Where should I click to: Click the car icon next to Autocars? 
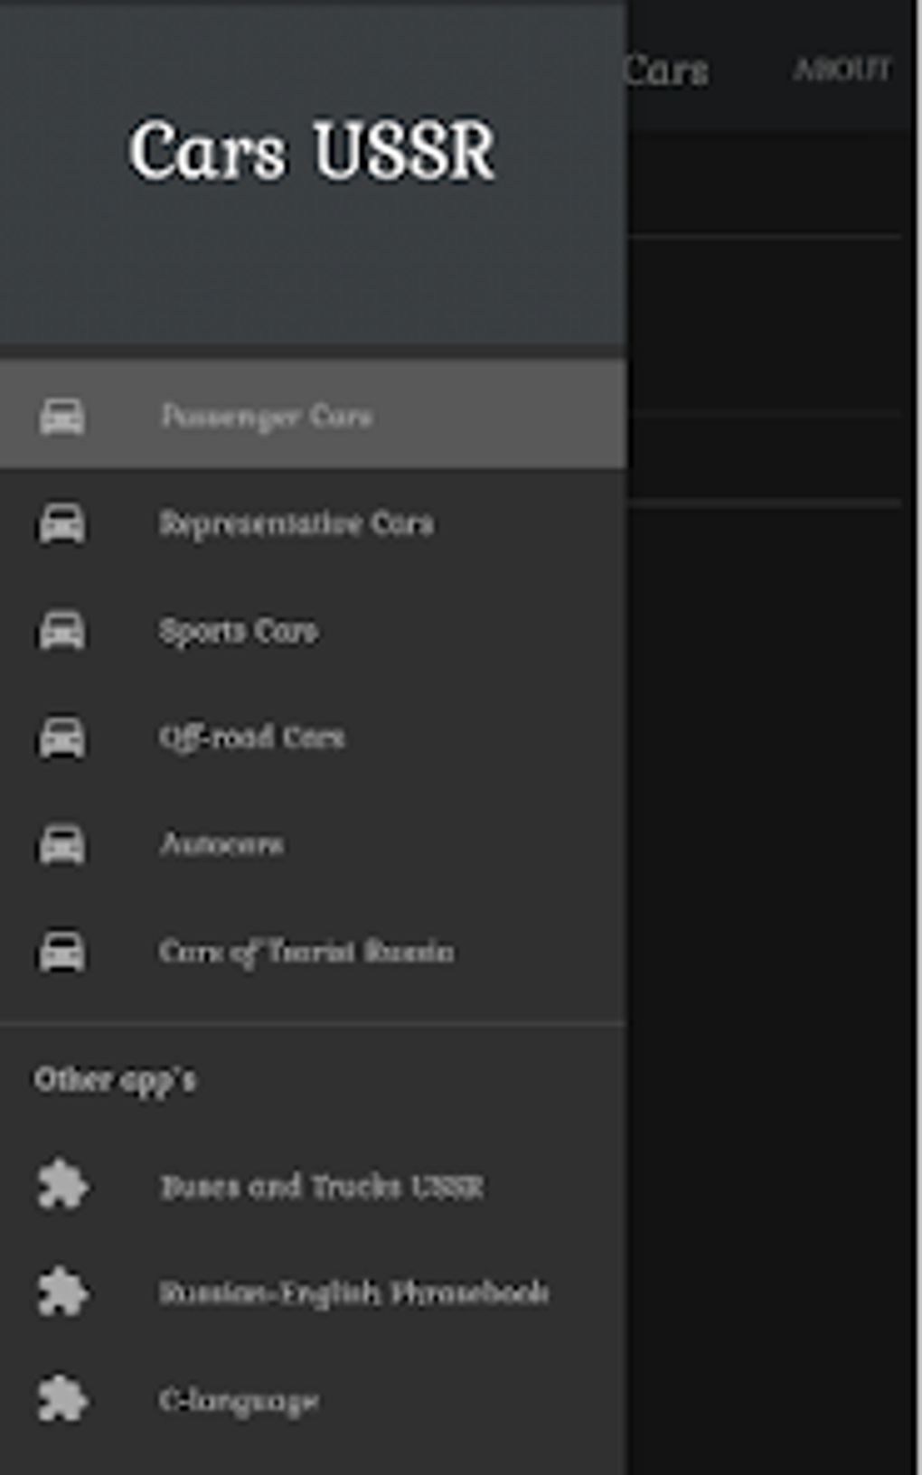61,845
